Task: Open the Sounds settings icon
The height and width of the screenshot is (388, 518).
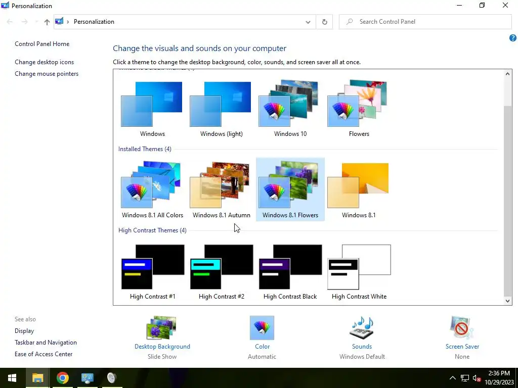Action: 362,327
